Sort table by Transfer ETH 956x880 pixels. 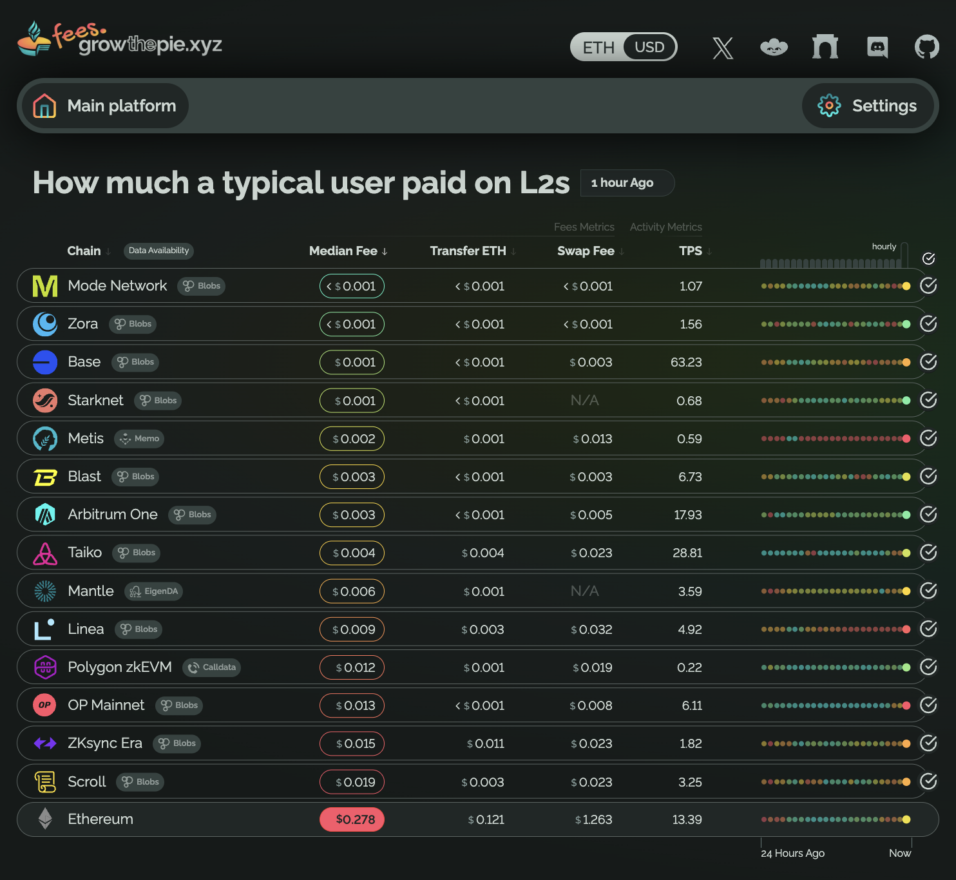473,251
